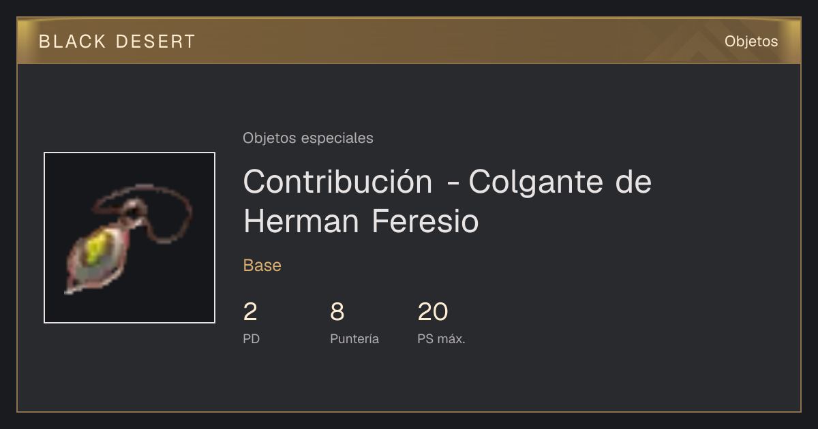This screenshot has width=818, height=429.
Task: Open the Objetos link in header
Action: 751,42
